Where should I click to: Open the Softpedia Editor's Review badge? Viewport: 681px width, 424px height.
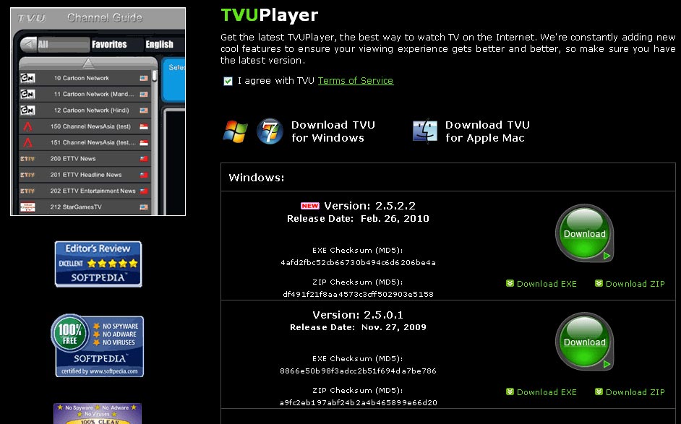click(x=98, y=264)
